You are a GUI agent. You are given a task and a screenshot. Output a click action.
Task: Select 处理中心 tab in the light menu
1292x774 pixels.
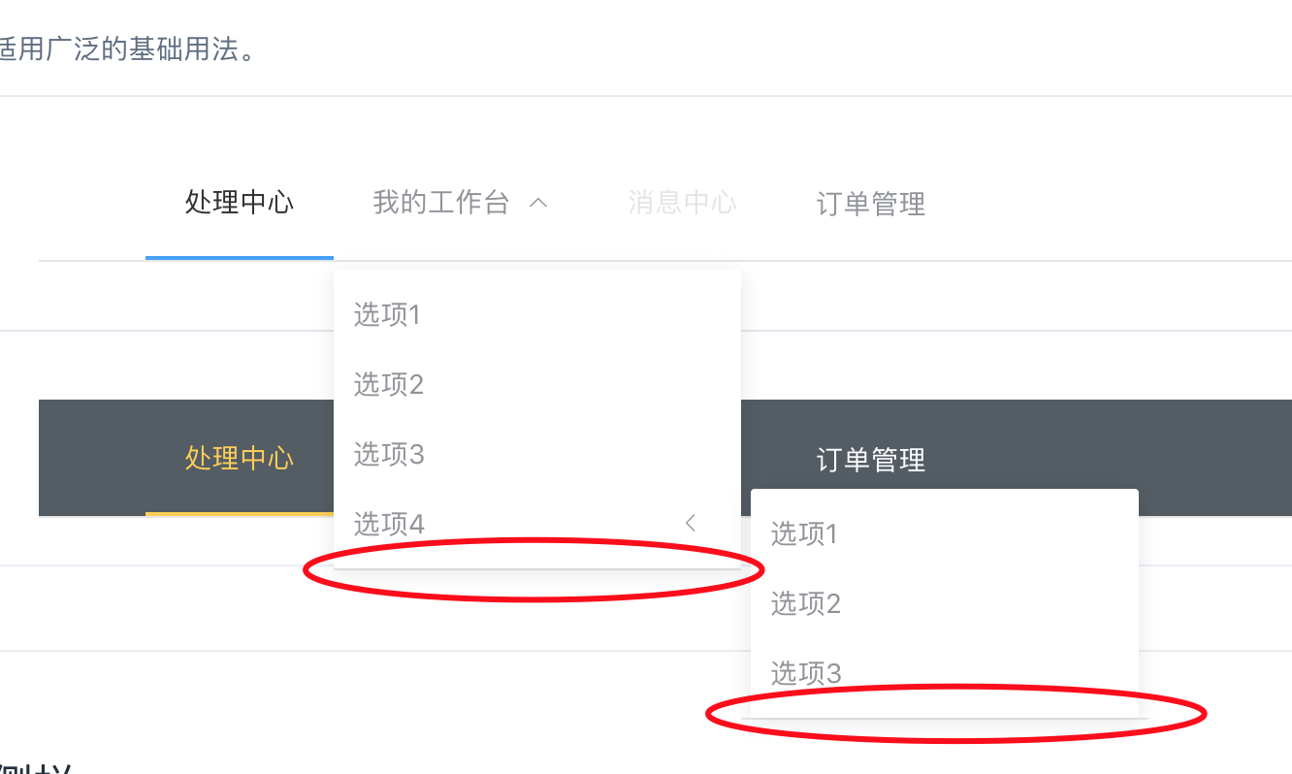pyautogui.click(x=240, y=203)
